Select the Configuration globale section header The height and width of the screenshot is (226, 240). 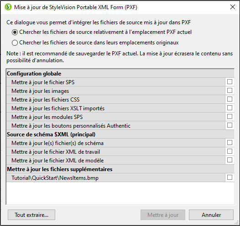[x=120, y=74]
